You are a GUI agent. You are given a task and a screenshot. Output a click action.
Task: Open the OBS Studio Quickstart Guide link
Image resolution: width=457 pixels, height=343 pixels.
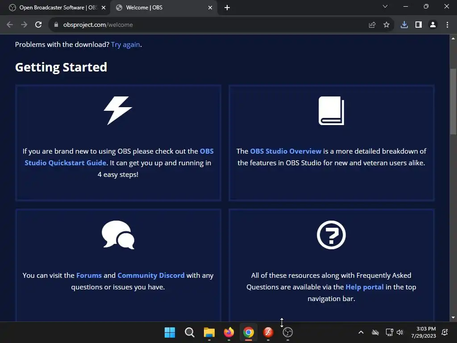[119, 157]
